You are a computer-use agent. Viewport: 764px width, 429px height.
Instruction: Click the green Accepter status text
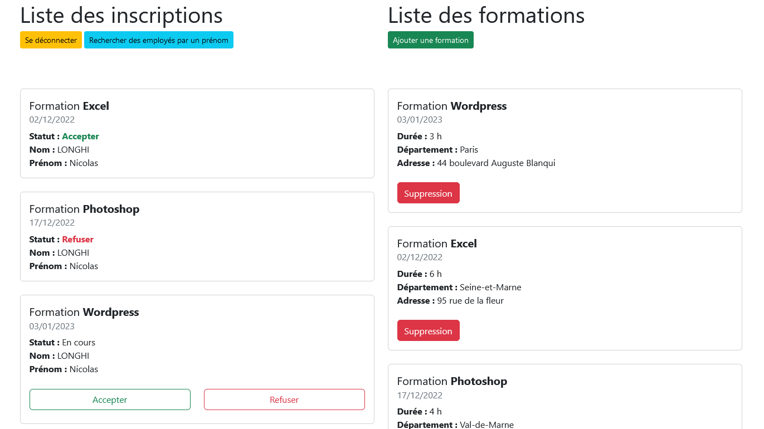pyautogui.click(x=80, y=136)
